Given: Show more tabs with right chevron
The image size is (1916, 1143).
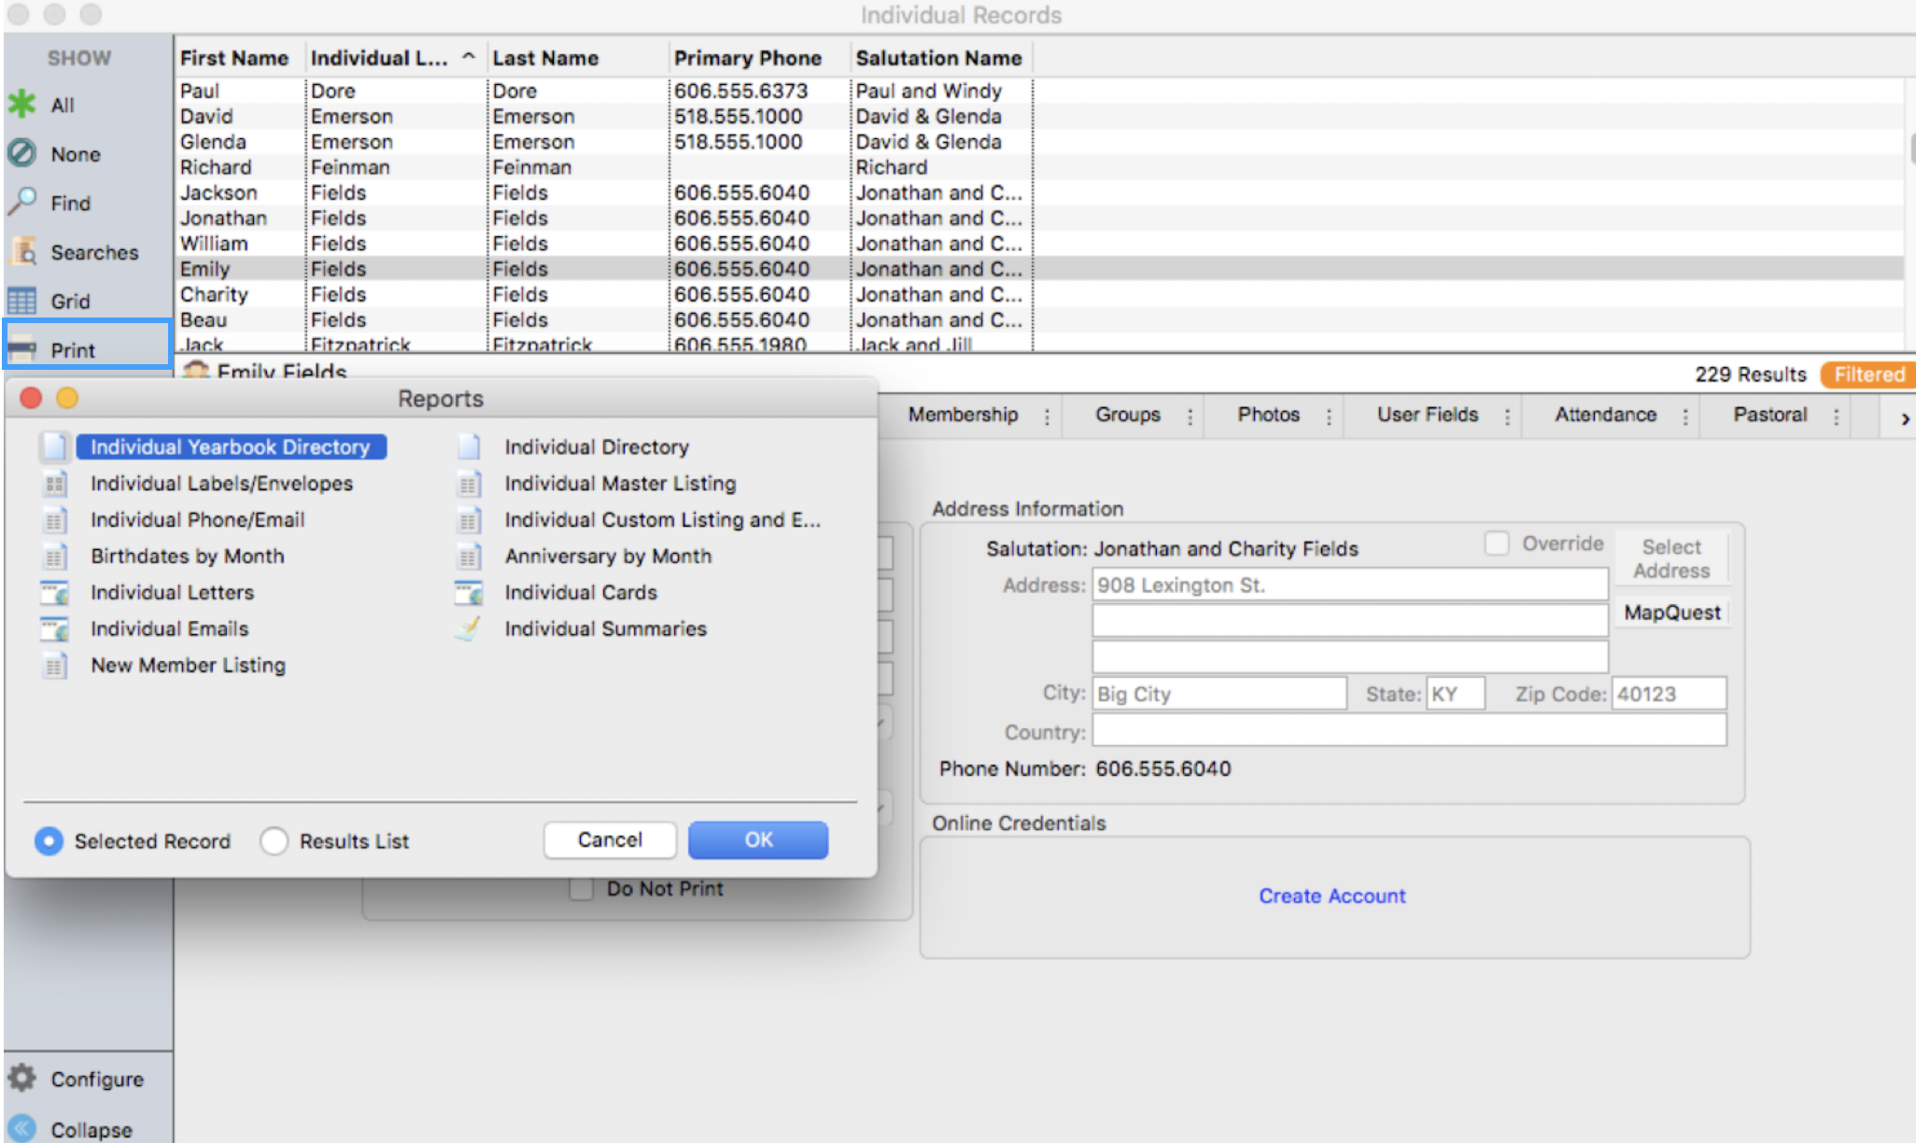Looking at the screenshot, I should (x=1904, y=418).
